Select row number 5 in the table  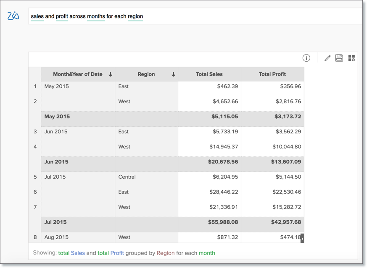coord(35,177)
